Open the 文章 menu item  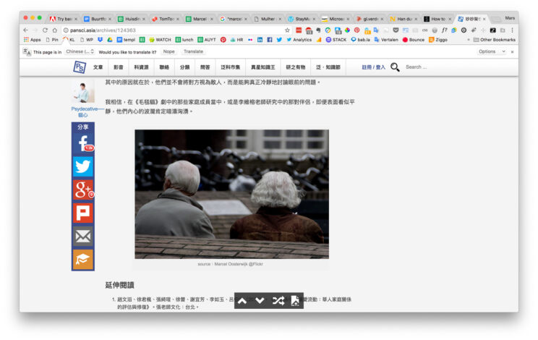point(98,67)
